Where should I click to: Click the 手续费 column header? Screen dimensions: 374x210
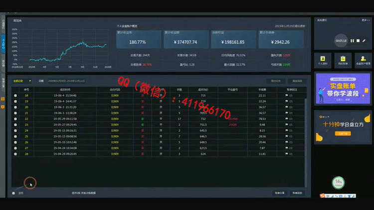[x=262, y=90]
